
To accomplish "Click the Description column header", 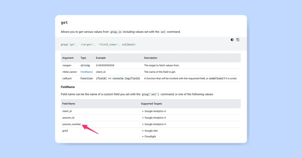I will coord(150,58).
